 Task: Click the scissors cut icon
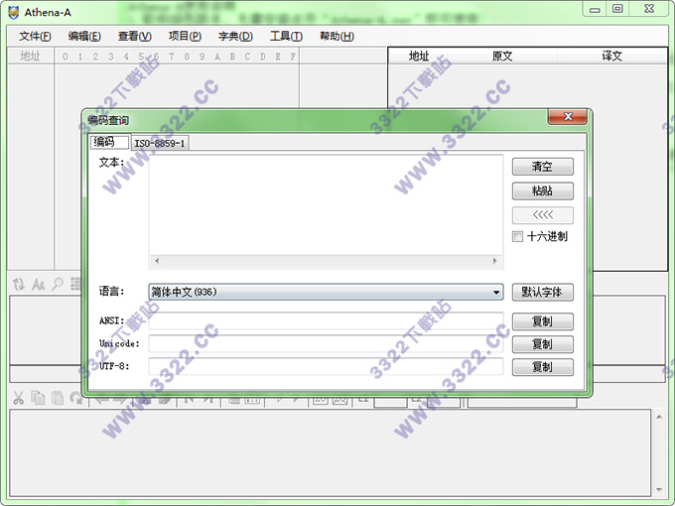coord(18,398)
